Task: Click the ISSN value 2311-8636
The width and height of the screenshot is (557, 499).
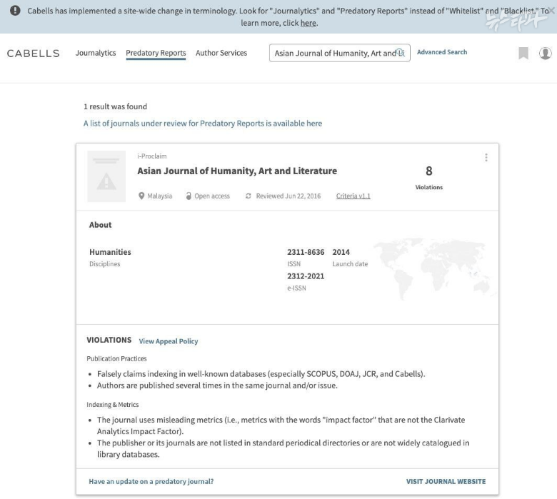Action: (x=306, y=252)
